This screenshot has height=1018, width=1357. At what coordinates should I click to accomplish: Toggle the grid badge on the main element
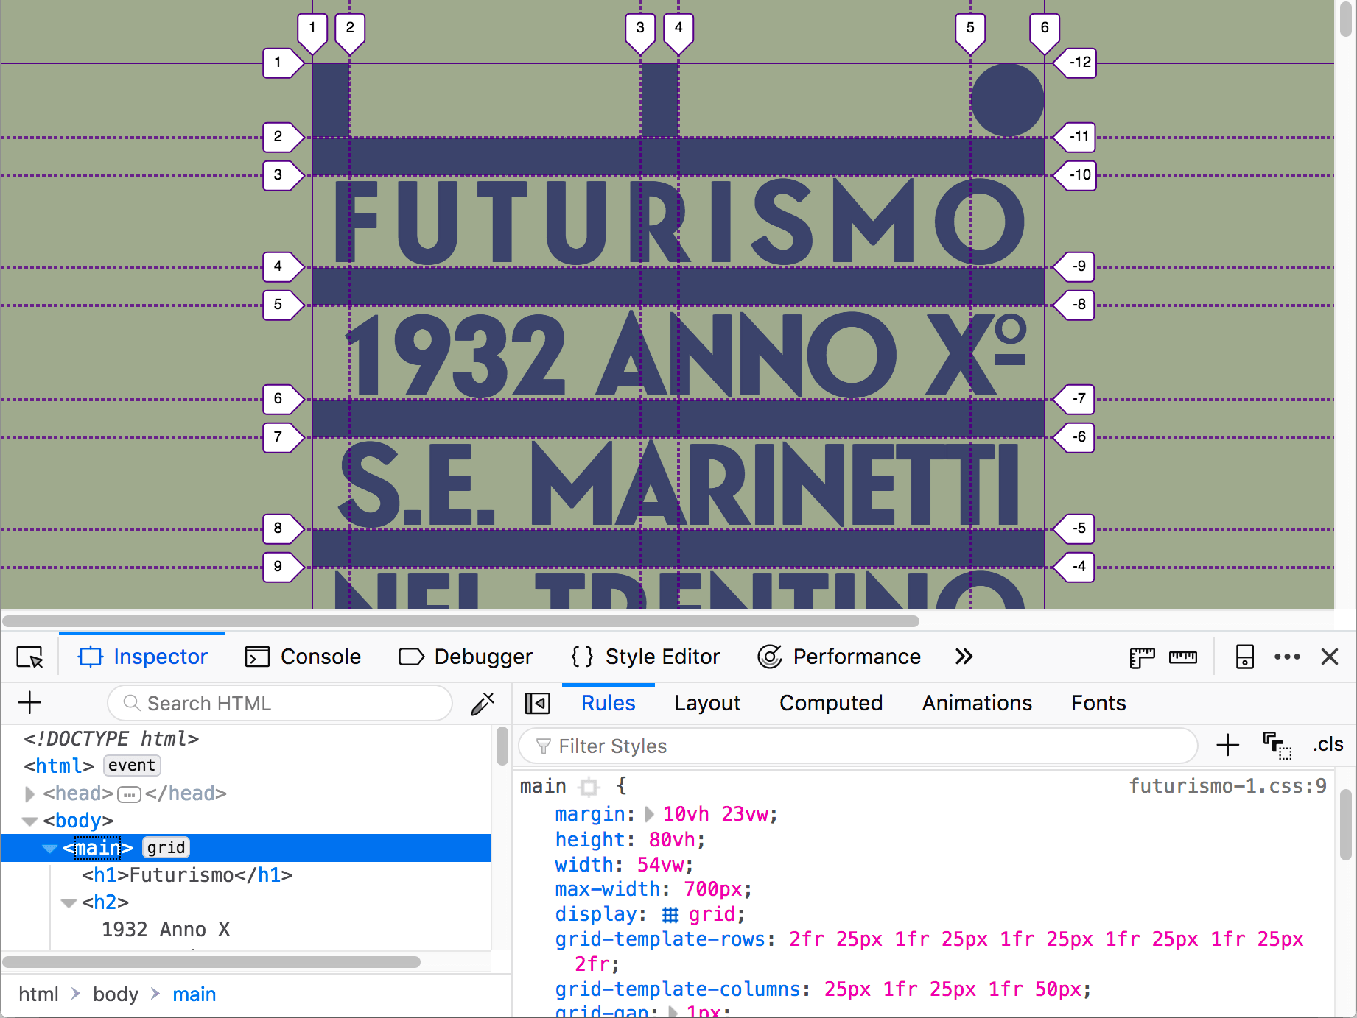(x=165, y=847)
